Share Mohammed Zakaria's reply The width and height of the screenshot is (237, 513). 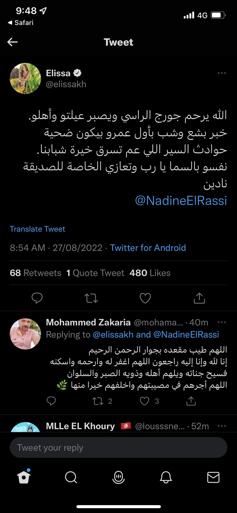(191, 401)
